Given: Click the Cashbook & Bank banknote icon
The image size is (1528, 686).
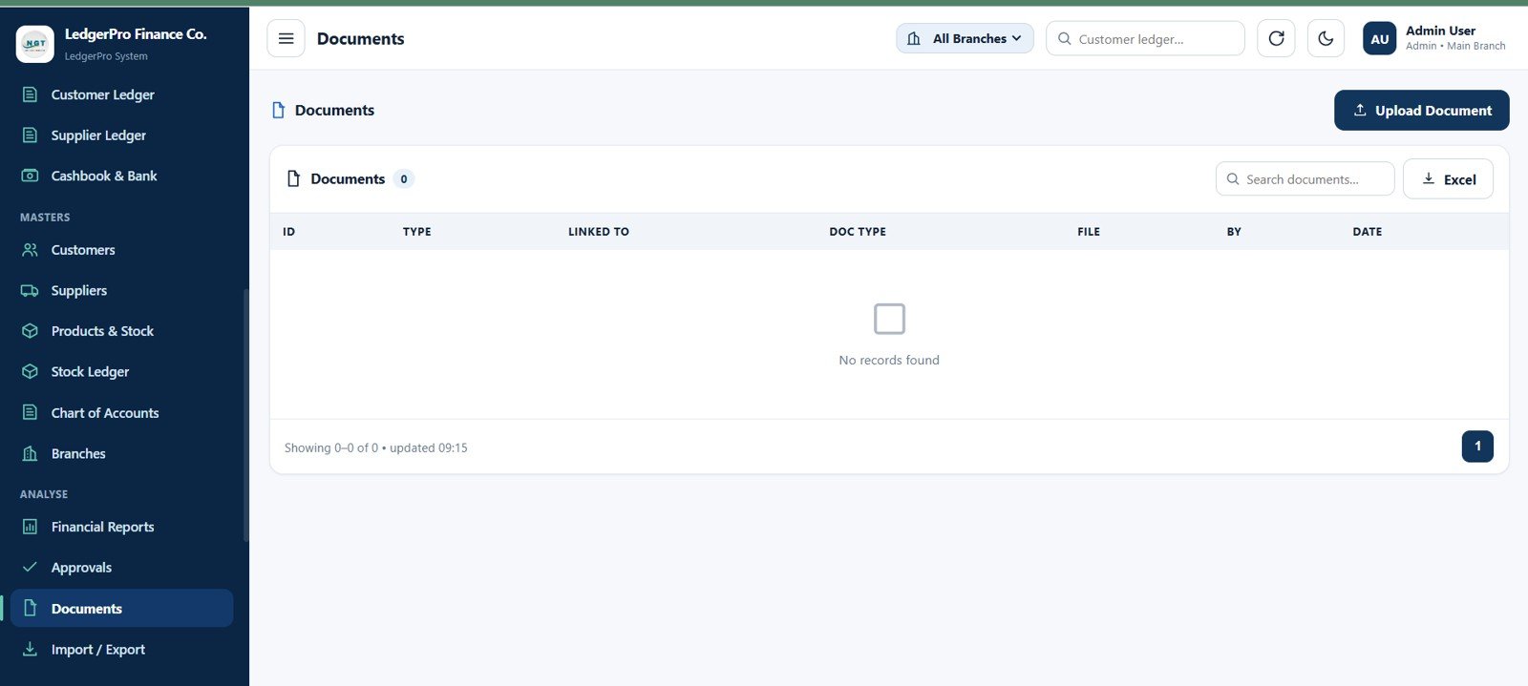Looking at the screenshot, I should pyautogui.click(x=30, y=176).
